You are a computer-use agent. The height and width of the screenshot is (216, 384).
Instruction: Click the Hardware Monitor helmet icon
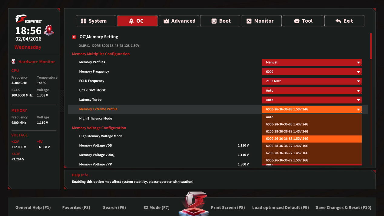pyautogui.click(x=13, y=61)
